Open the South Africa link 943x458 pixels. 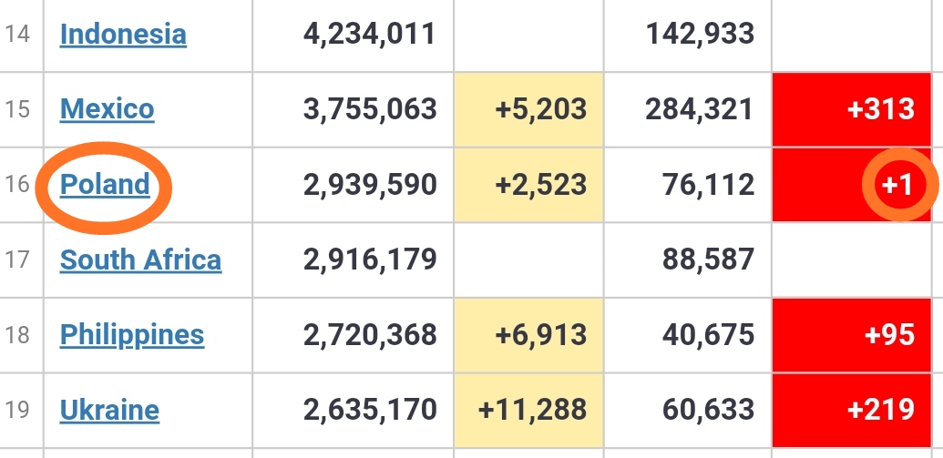140,260
